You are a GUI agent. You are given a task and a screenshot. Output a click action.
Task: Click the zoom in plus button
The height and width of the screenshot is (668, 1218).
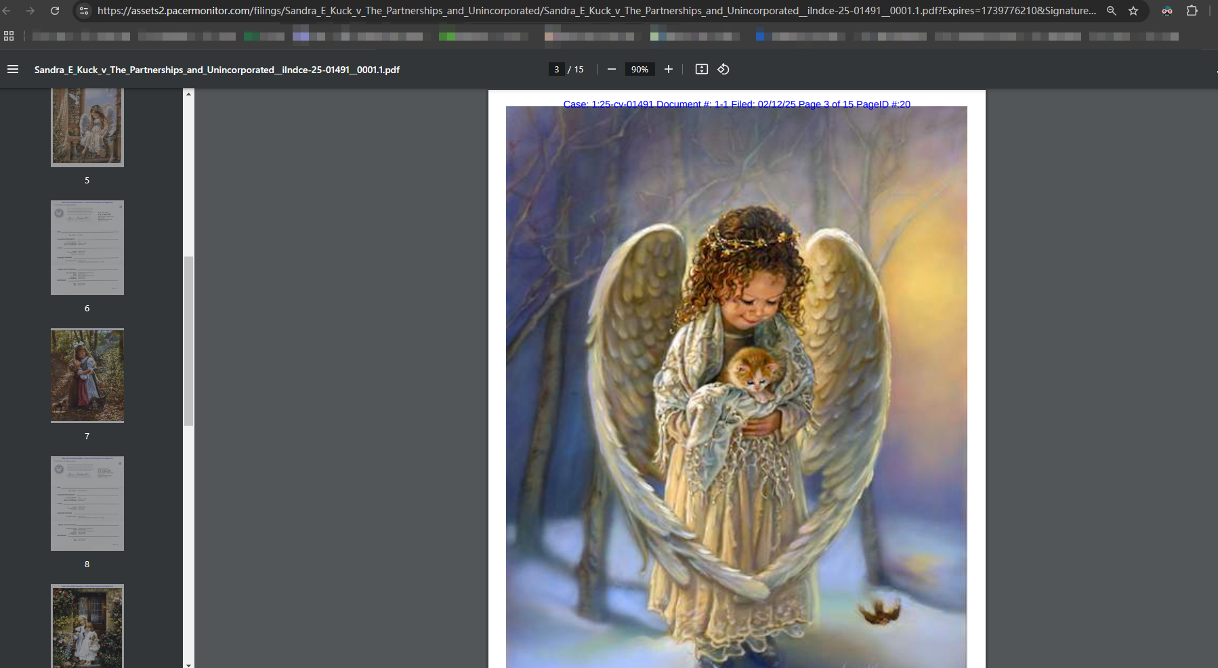click(669, 69)
